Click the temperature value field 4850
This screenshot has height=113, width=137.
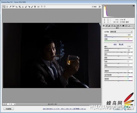130,35
